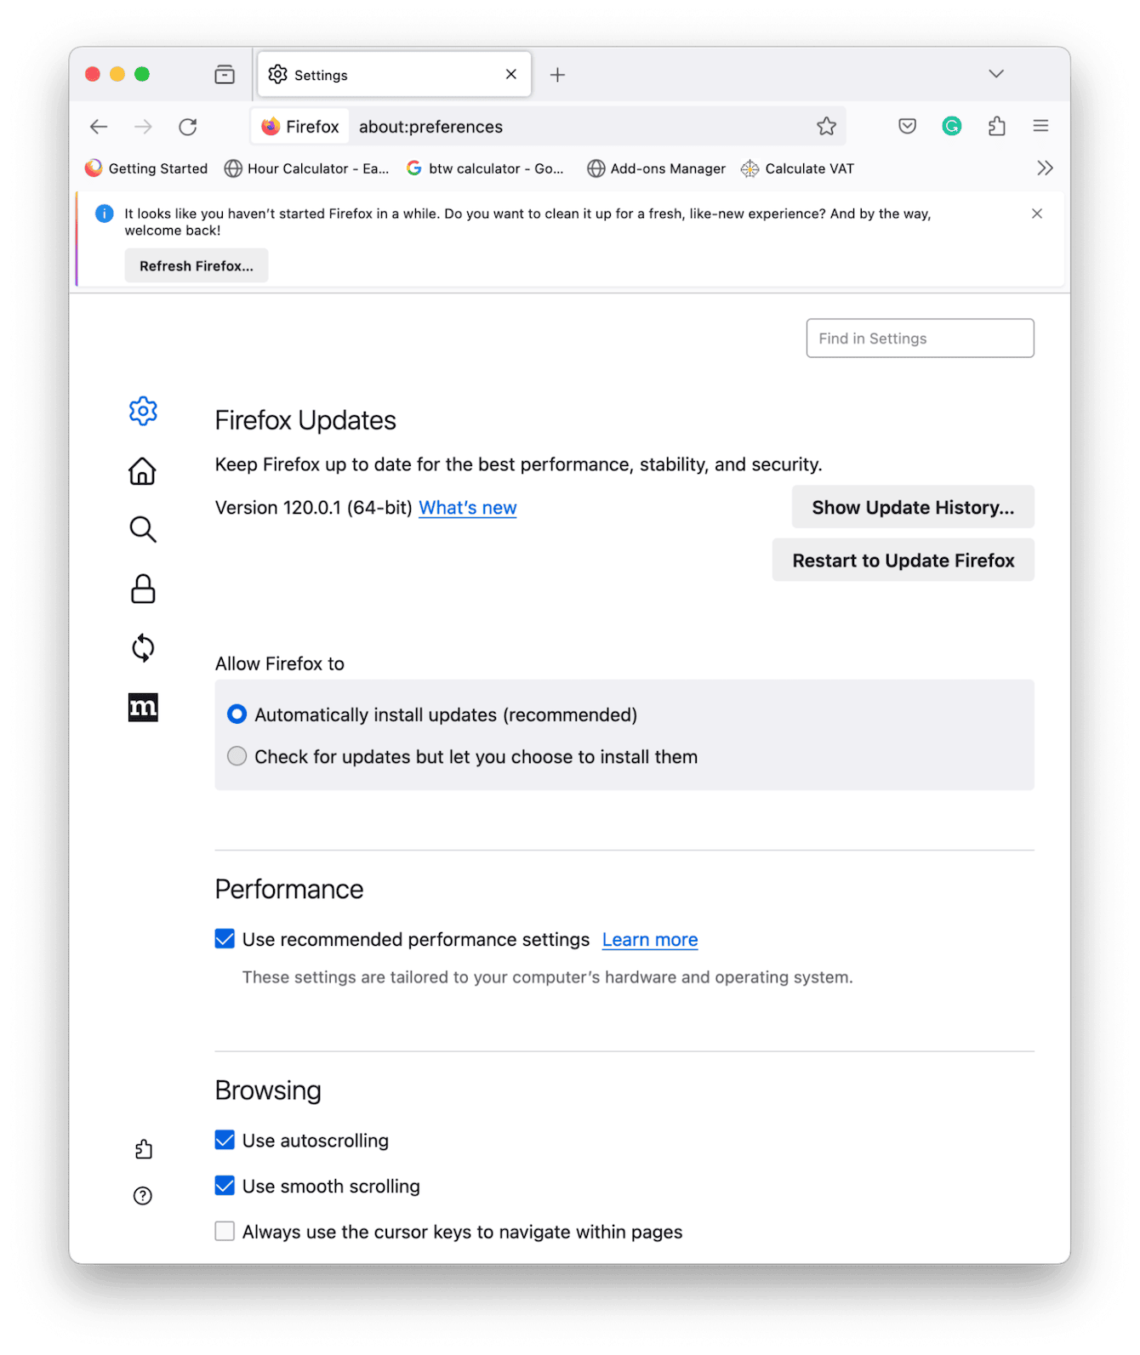The image size is (1140, 1355).
Task: Show more bookmarks chevron
Action: pyautogui.click(x=1045, y=168)
